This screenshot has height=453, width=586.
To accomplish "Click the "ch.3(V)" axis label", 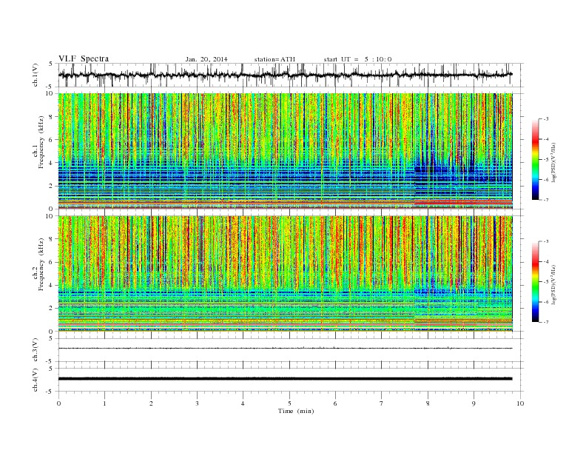I will (36, 350).
